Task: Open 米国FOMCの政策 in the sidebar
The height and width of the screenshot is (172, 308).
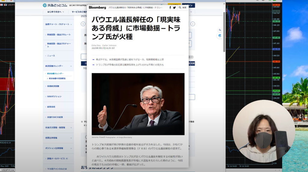Action: (58, 117)
